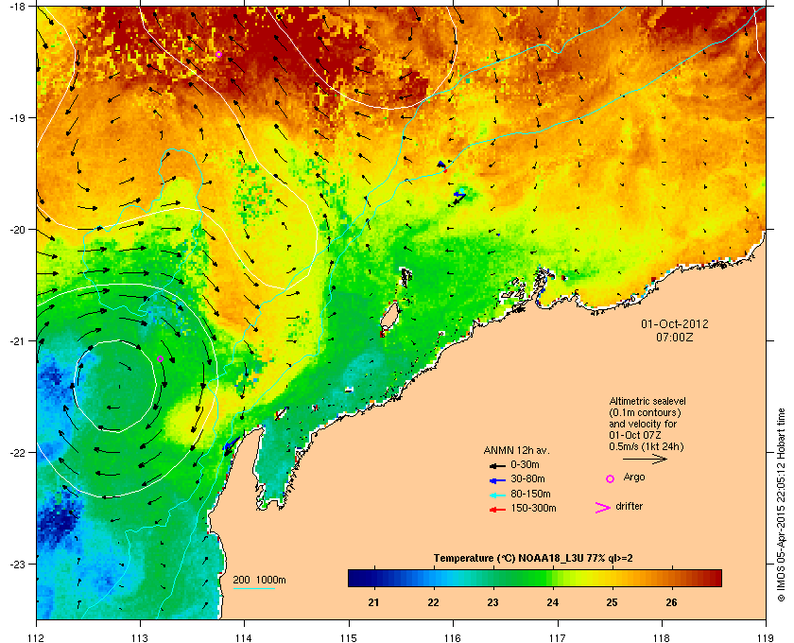Click the latitude axis label -22

(16, 453)
